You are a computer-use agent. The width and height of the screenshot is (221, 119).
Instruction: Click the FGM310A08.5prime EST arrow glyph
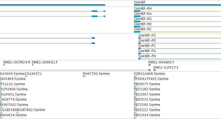pos(136,76)
